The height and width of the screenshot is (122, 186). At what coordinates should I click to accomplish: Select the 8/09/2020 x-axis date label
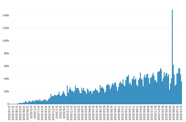148,113
